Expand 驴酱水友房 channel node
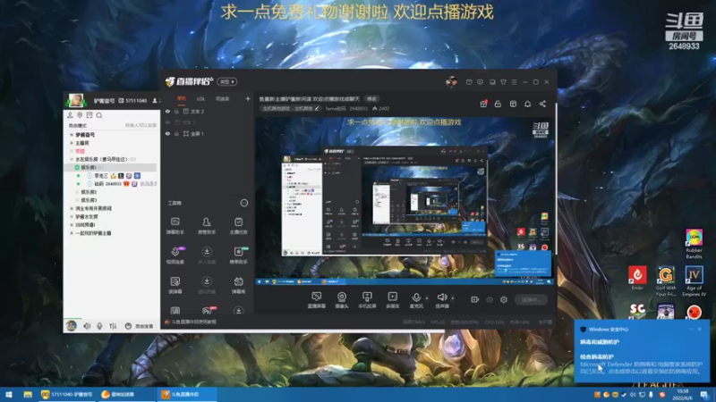The width and height of the screenshot is (716, 402). coord(72,216)
